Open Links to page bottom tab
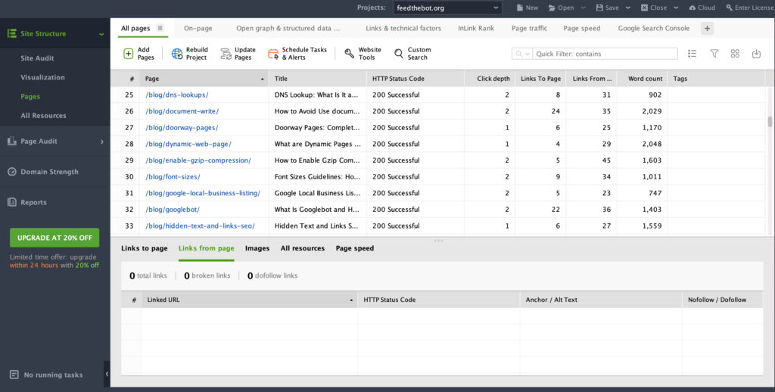Image resolution: width=775 pixels, height=392 pixels. click(145, 248)
